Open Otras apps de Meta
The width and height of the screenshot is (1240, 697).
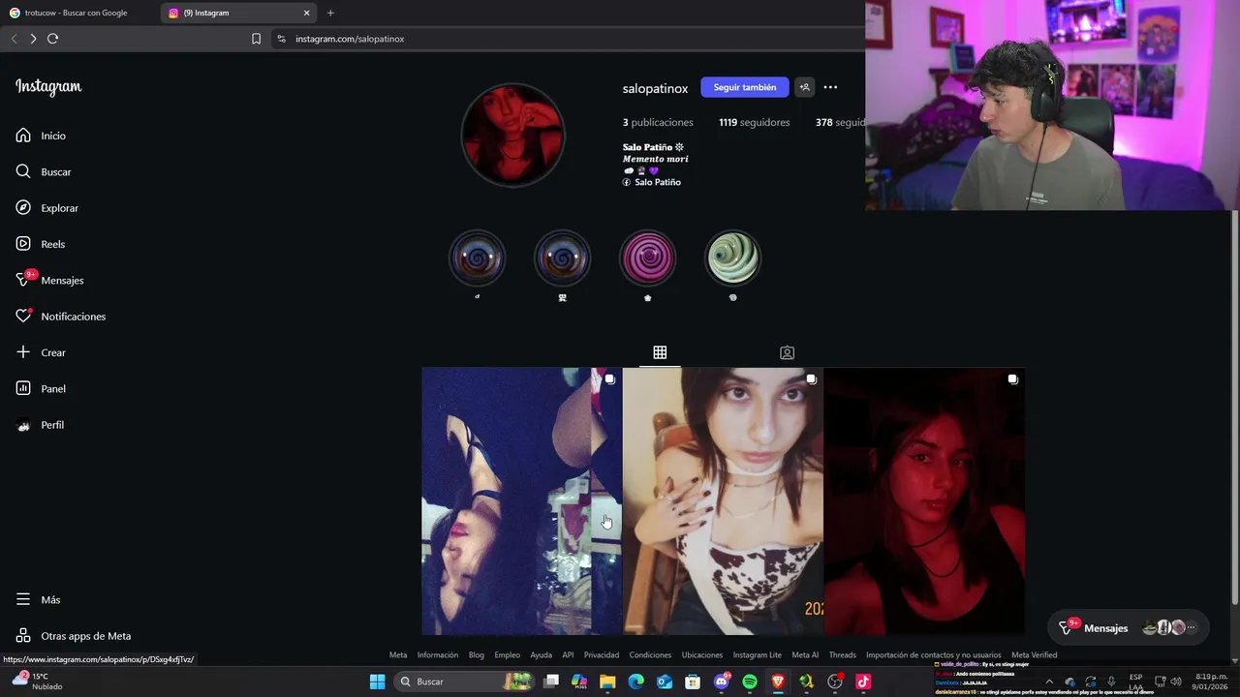[x=73, y=636]
